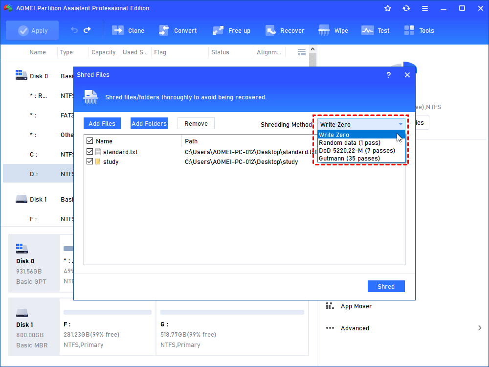489x367 pixels.
Task: Uncheck the standard.txt file checkbox
Action: [89, 152]
